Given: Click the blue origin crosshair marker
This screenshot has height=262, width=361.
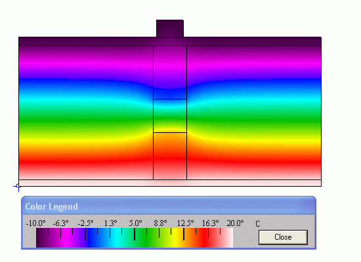Looking at the screenshot, I should 18,187.
